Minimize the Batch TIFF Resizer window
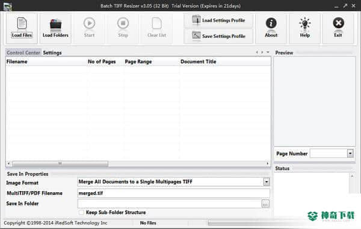 (336, 6)
